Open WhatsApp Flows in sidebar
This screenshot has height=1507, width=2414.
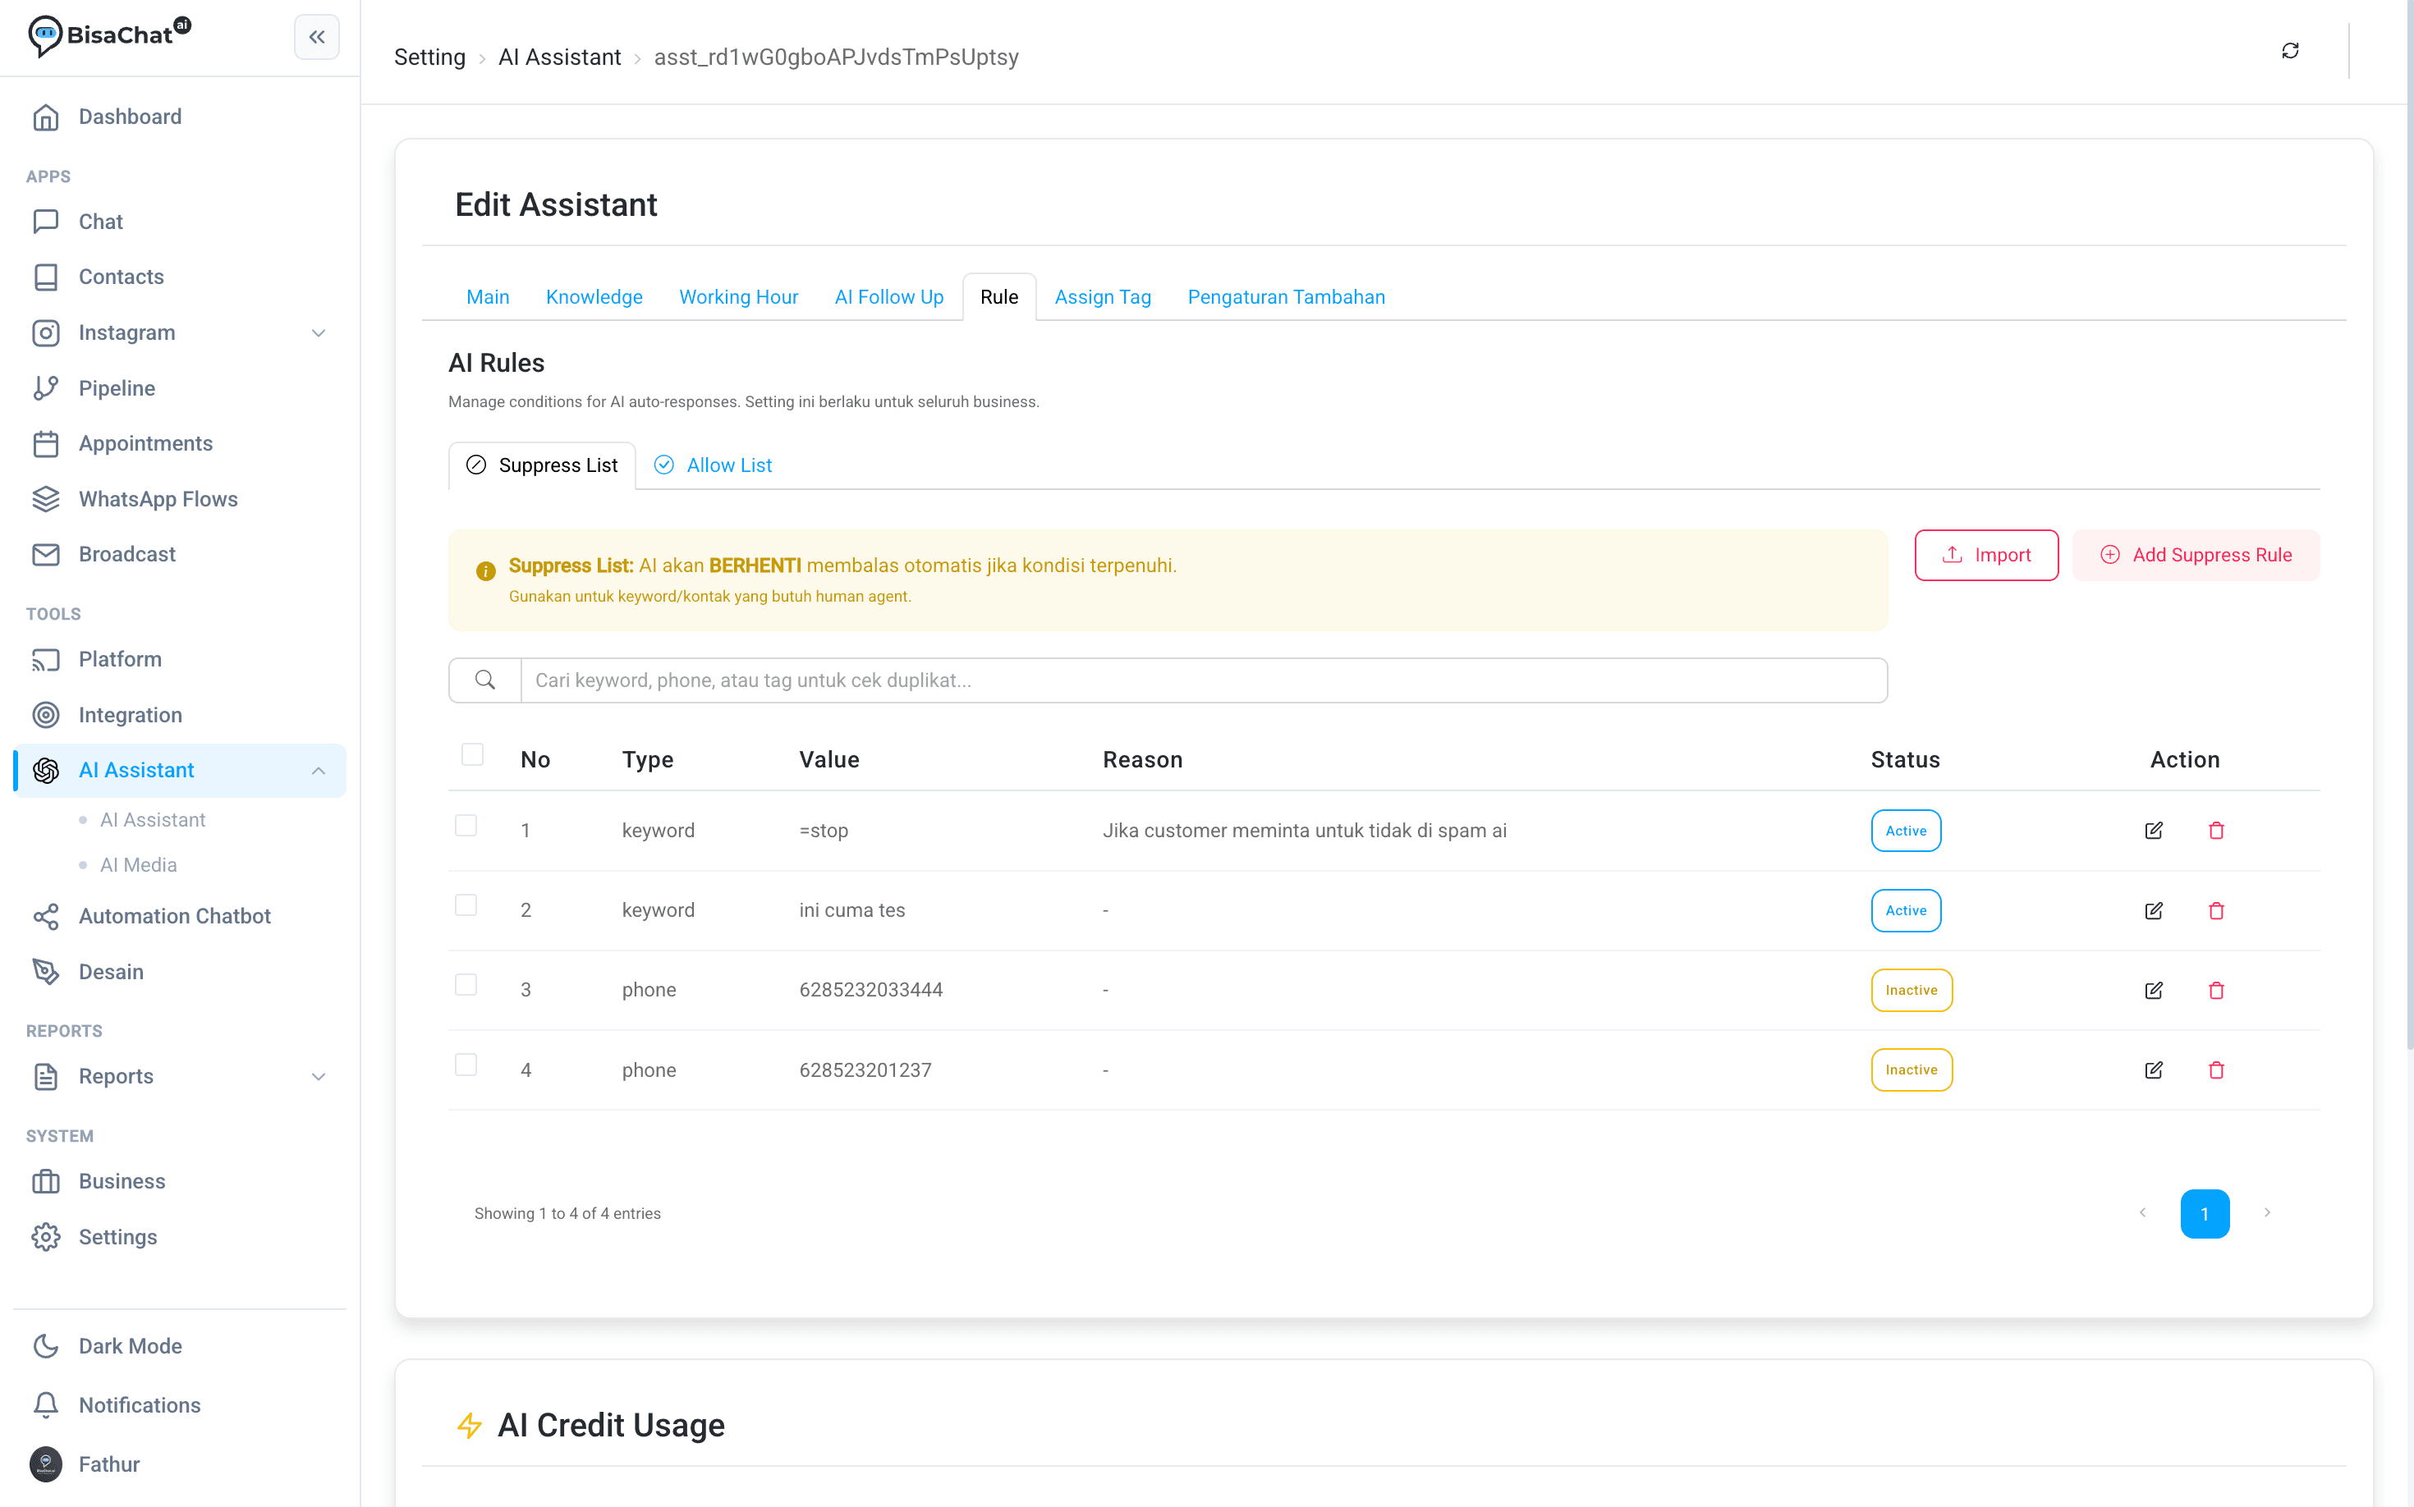point(180,498)
